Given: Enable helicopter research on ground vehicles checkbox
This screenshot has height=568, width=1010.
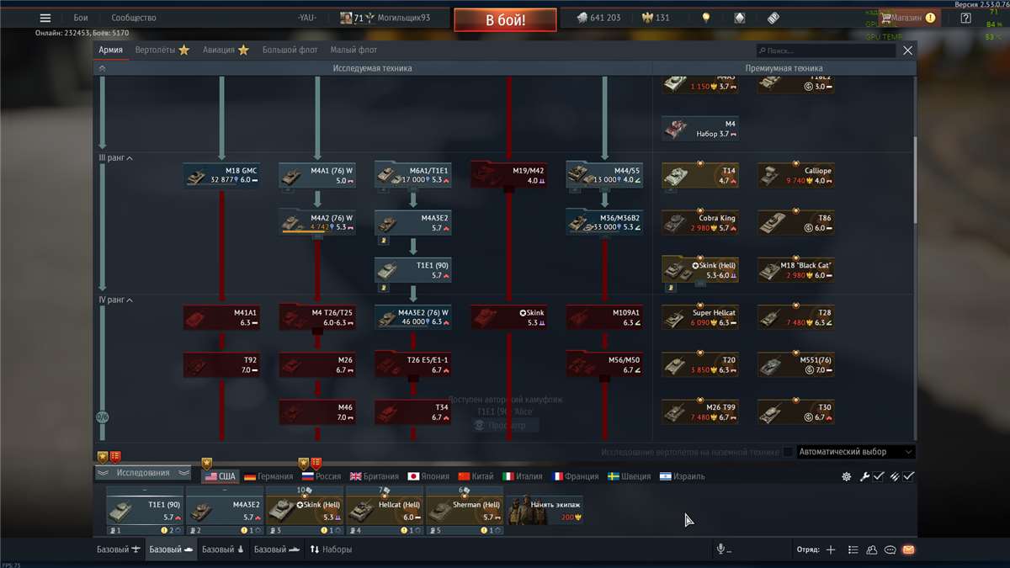Looking at the screenshot, I should point(788,452).
